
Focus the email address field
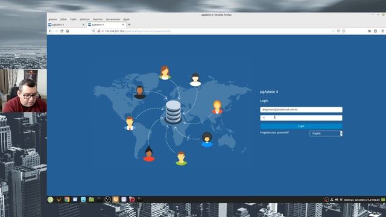(x=301, y=110)
